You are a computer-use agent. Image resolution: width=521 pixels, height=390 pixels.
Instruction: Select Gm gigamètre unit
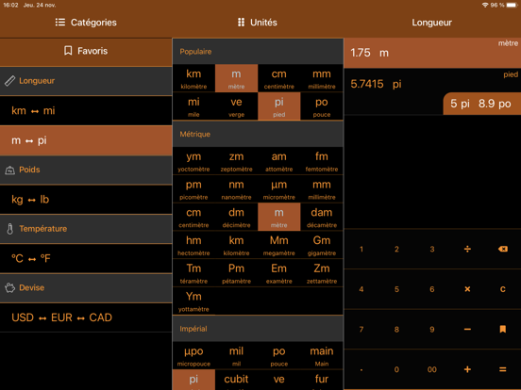322,245
